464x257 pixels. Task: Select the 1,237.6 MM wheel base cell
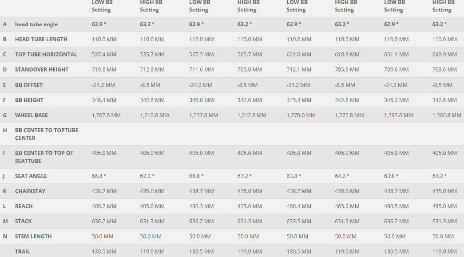[203, 115]
